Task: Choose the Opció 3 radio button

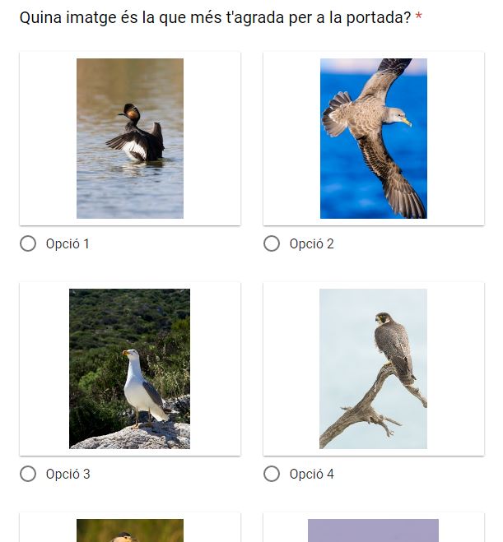Action: click(x=28, y=474)
